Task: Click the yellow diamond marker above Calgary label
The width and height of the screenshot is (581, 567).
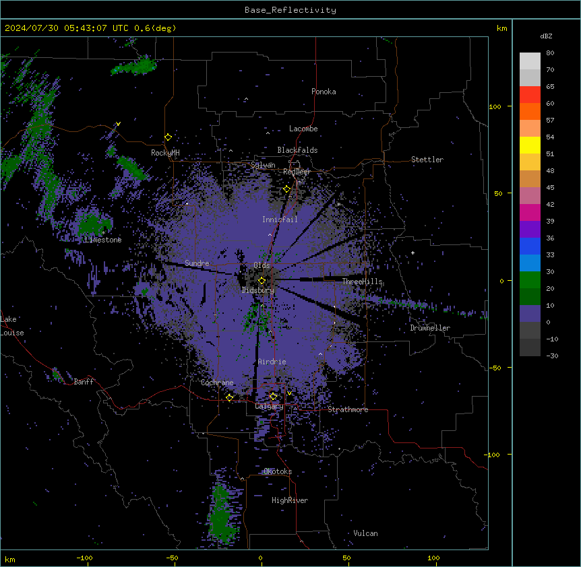Action: pos(273,397)
